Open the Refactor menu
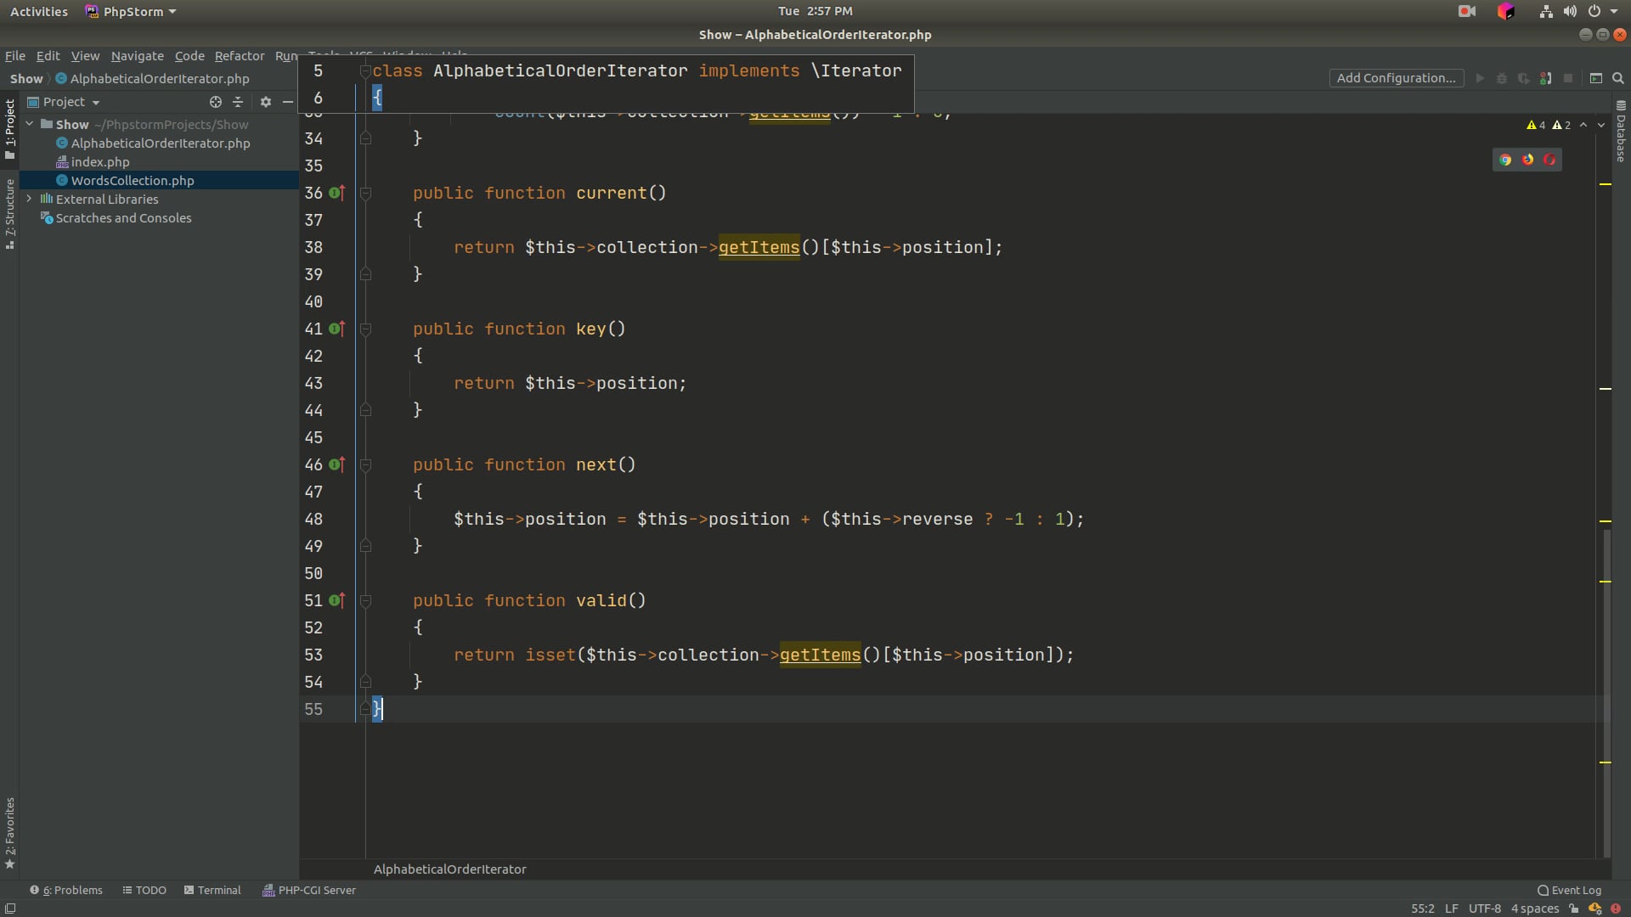Viewport: 1631px width, 917px height. [x=239, y=56]
